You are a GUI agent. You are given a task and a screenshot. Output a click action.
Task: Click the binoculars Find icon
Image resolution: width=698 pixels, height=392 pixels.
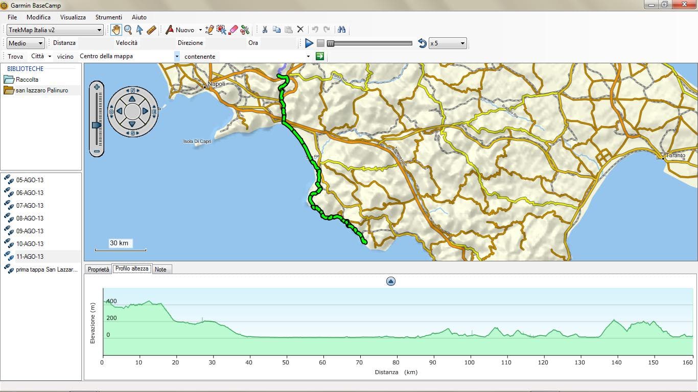point(342,30)
